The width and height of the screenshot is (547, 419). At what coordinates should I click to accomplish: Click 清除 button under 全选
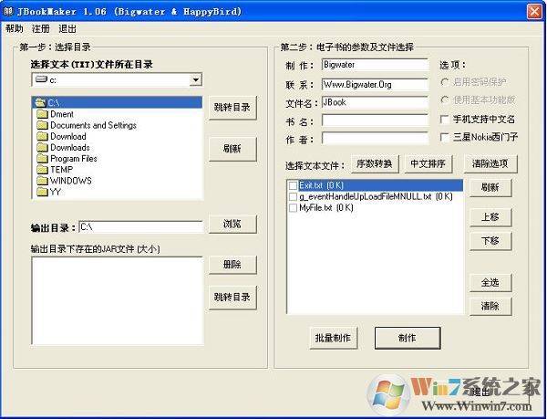490,306
